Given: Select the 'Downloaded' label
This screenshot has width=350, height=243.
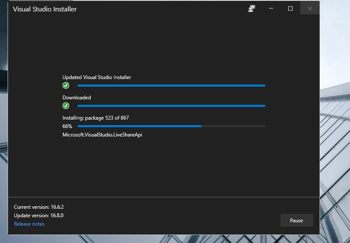Looking at the screenshot, I should (x=77, y=98).
